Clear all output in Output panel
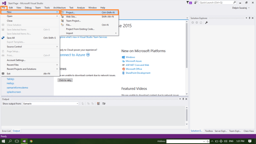 click(x=98, y=103)
